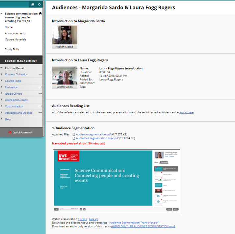Click the Margarida Sardo video thumbnail
Viewport: 235px width, 234px height.
[x=65, y=35]
